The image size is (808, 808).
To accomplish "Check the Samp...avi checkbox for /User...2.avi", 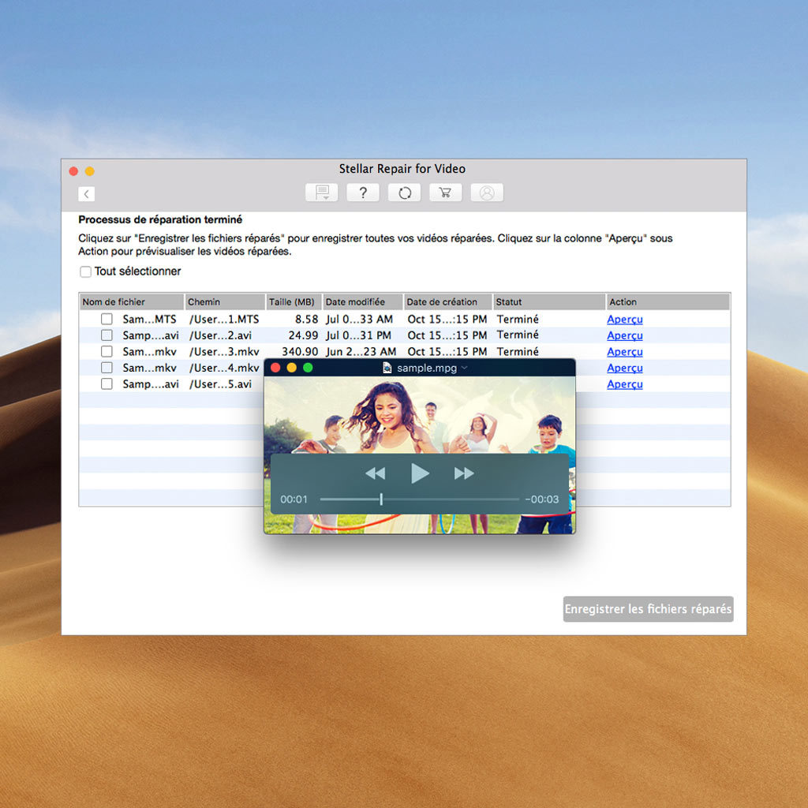I will (x=107, y=335).
